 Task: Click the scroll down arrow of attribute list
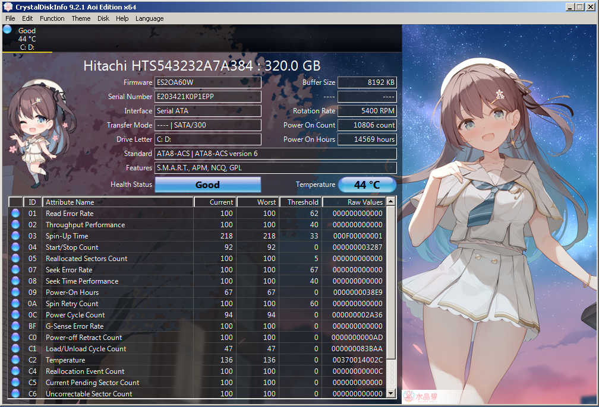pyautogui.click(x=391, y=393)
